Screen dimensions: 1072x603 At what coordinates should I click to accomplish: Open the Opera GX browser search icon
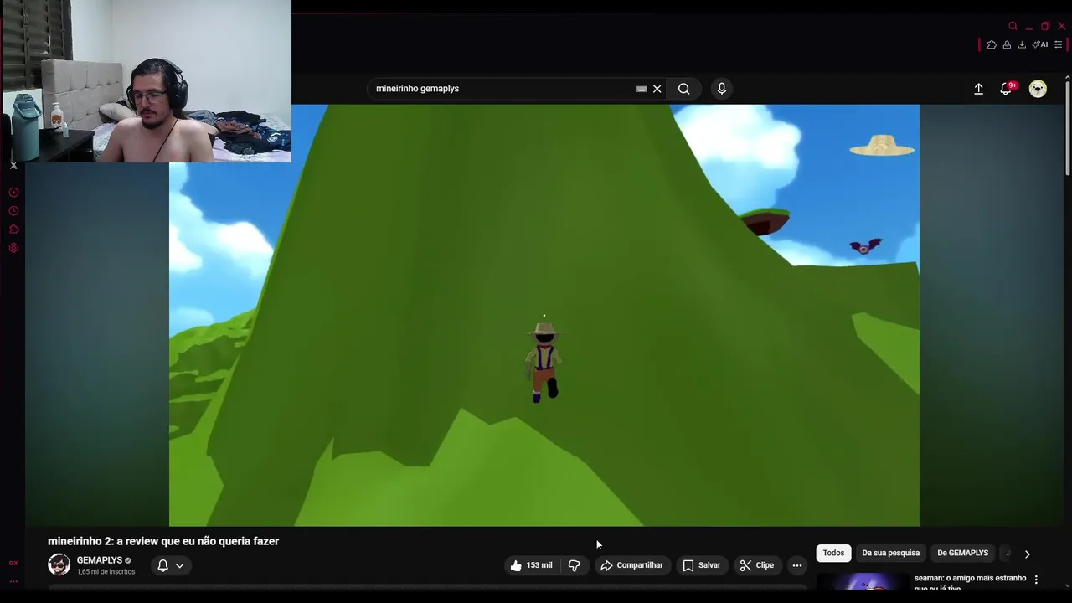pos(1013,26)
